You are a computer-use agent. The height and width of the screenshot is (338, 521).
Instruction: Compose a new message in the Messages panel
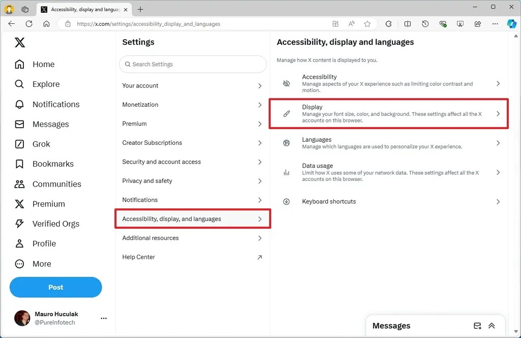477,325
